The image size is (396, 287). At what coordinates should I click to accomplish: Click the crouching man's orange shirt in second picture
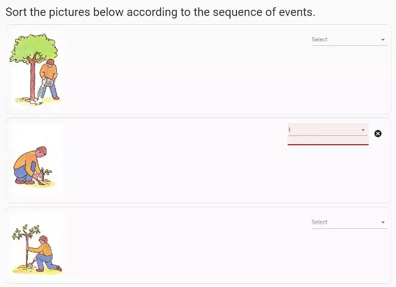26,160
